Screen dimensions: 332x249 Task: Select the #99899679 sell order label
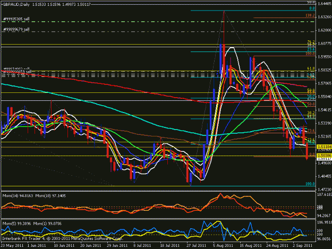[16, 29]
